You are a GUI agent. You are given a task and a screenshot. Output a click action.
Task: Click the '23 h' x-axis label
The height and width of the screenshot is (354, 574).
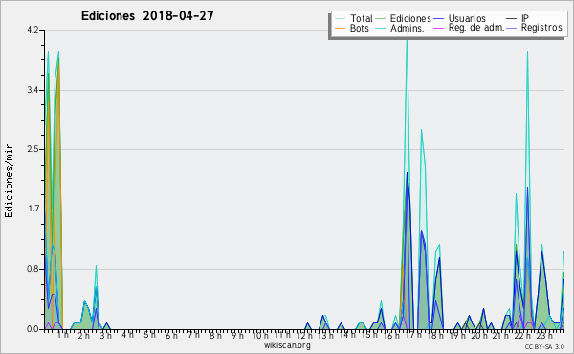pyautogui.click(x=544, y=335)
